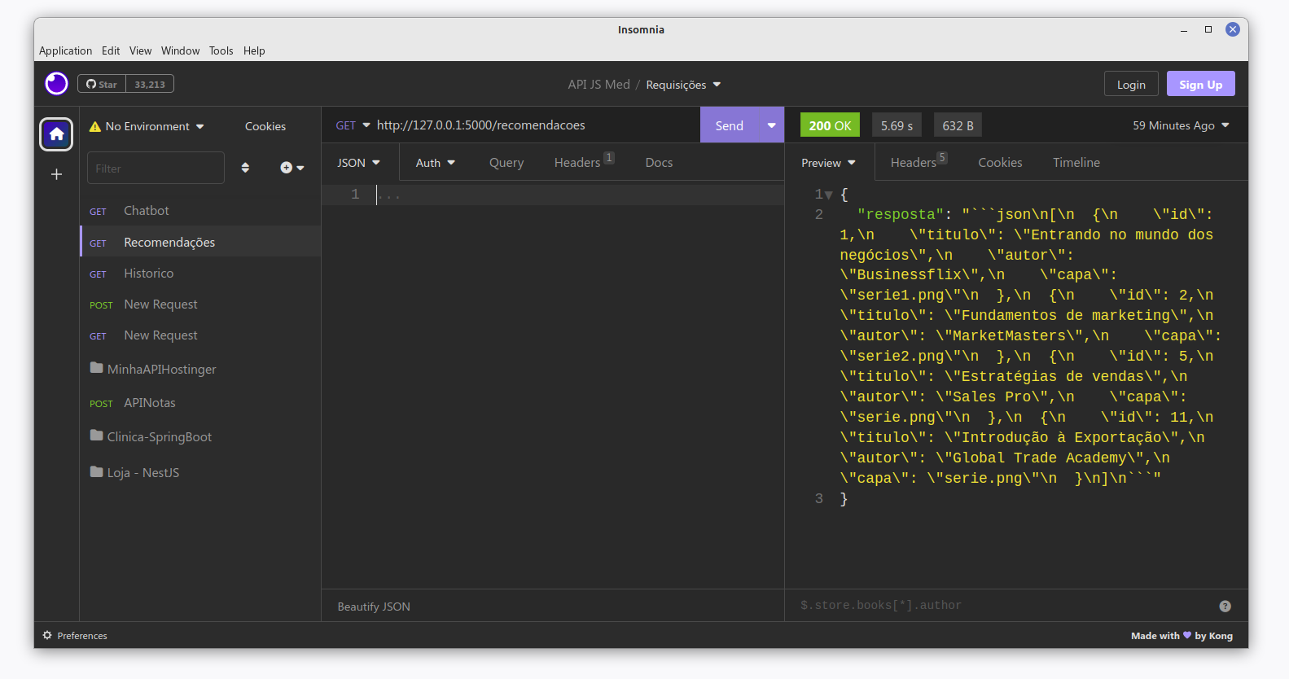The height and width of the screenshot is (679, 1289).
Task: Open View menu
Action: (140, 50)
